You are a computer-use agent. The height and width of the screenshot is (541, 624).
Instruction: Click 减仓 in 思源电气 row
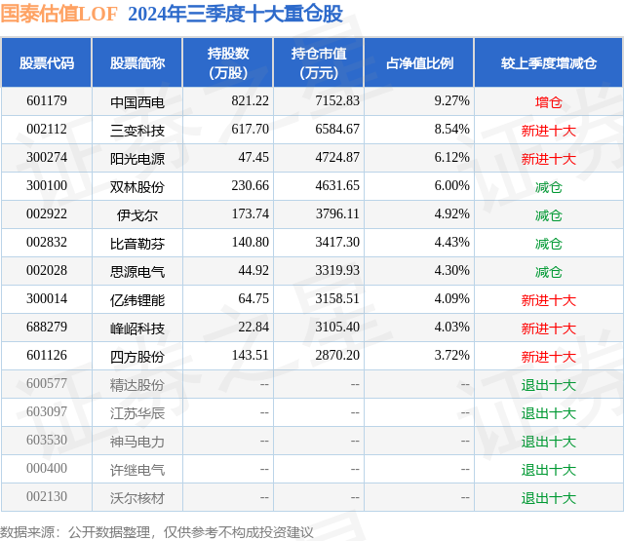549,272
